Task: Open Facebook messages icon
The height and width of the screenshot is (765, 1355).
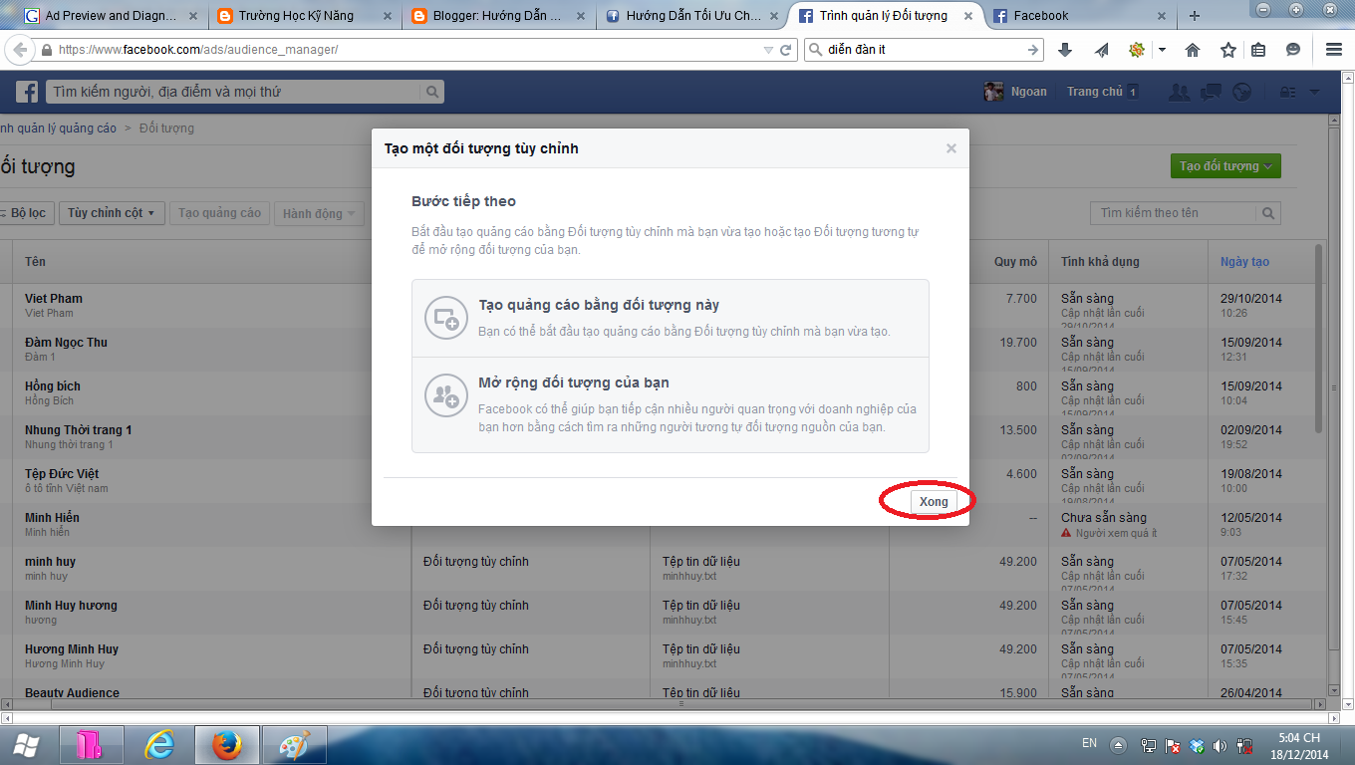Action: click(1211, 92)
